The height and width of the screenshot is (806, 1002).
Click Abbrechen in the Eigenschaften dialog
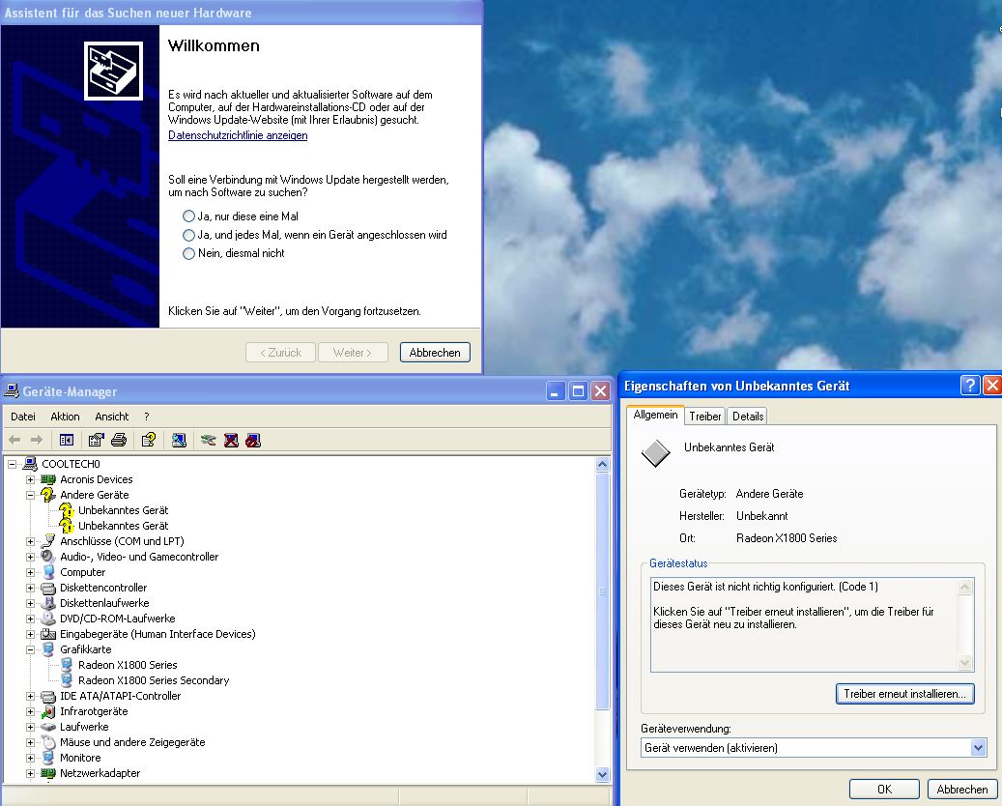coord(961,789)
